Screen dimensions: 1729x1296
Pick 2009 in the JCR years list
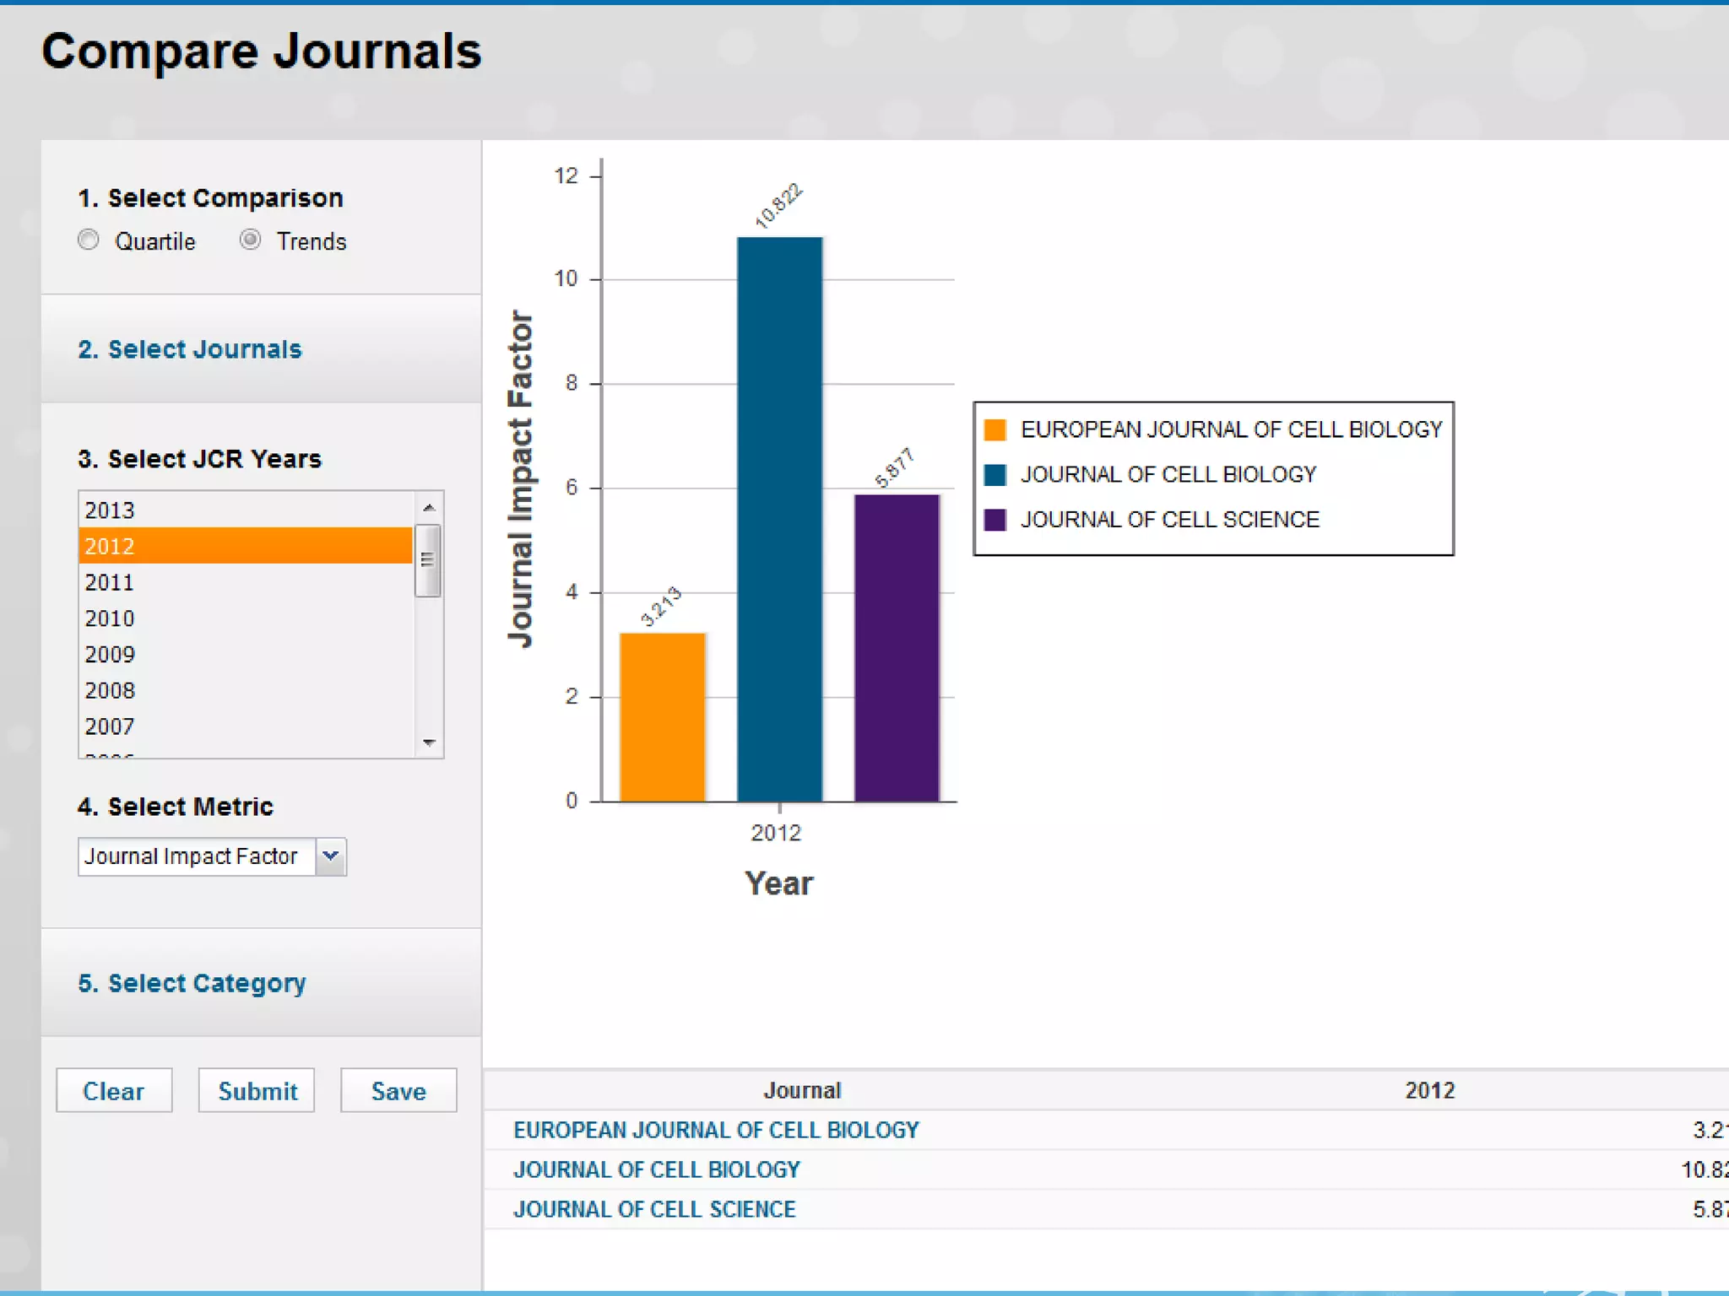(110, 655)
